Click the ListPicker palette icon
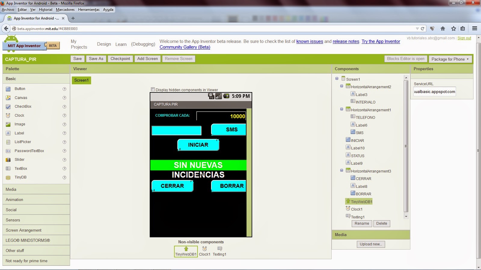The width and height of the screenshot is (481, 270). [8, 142]
